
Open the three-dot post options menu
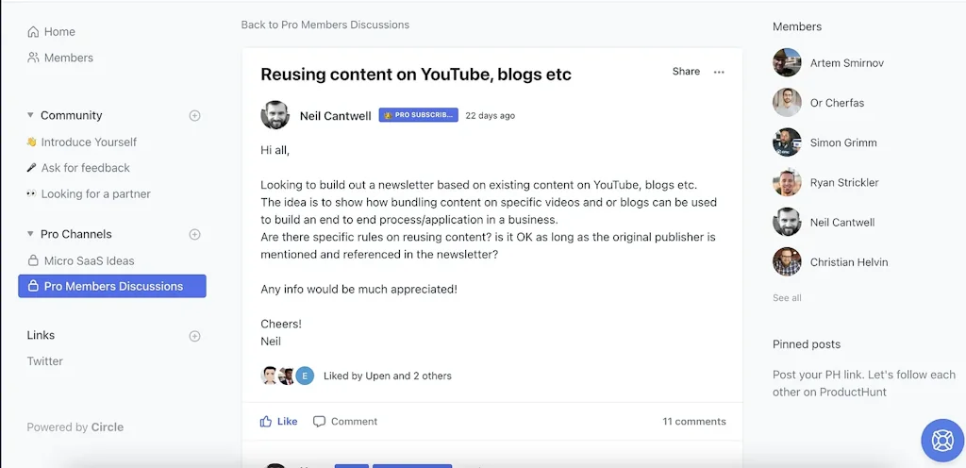pos(719,72)
